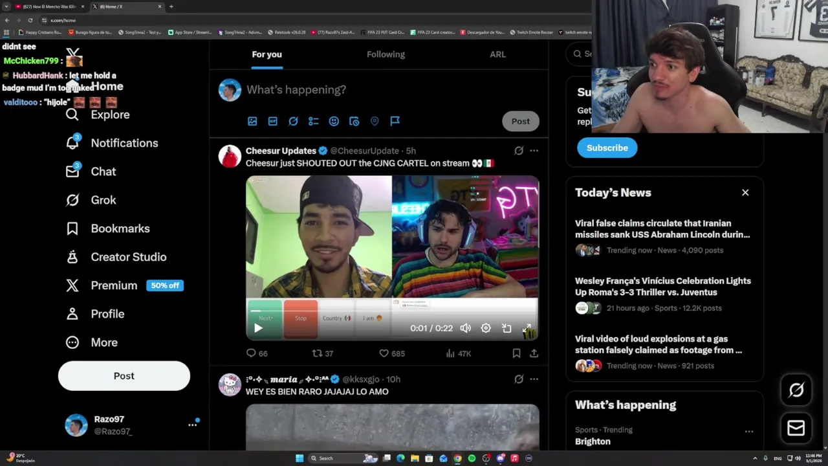View analytics of Cheesur Updates post
Screen dimensions: 828x466
point(459,353)
